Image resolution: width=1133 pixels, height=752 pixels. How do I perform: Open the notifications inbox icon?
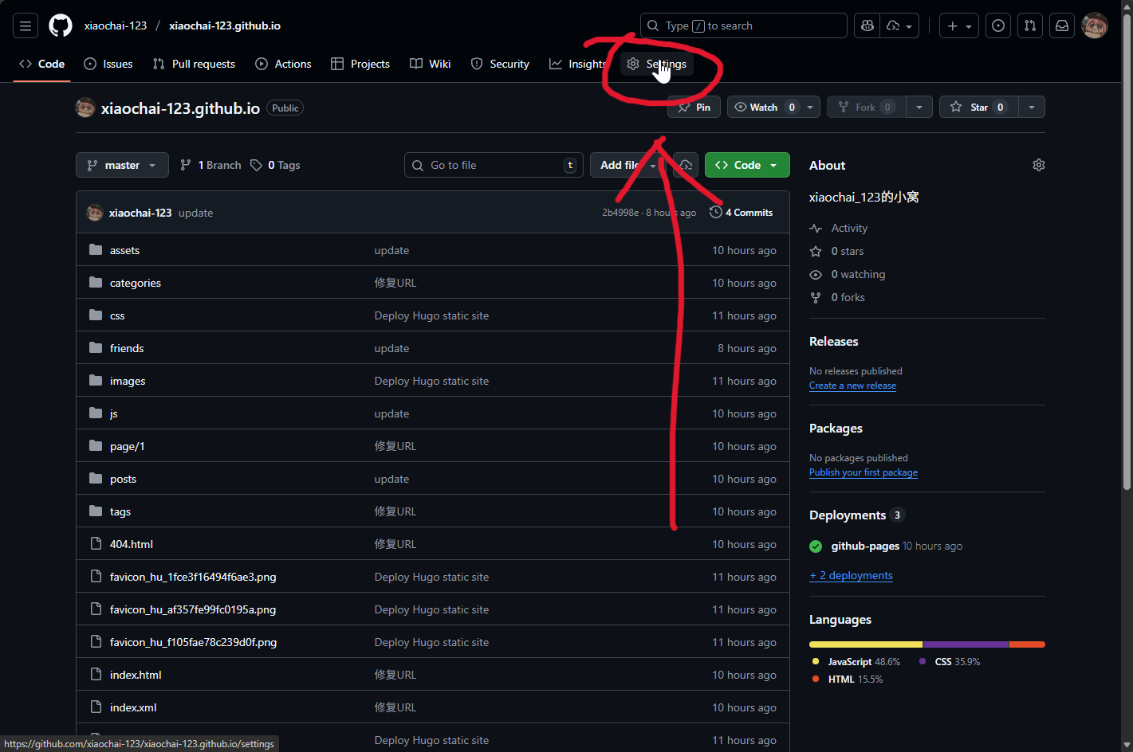1062,25
